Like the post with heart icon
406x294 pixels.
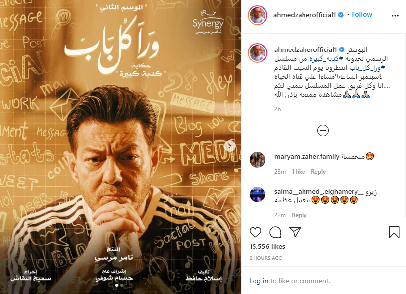click(x=255, y=232)
